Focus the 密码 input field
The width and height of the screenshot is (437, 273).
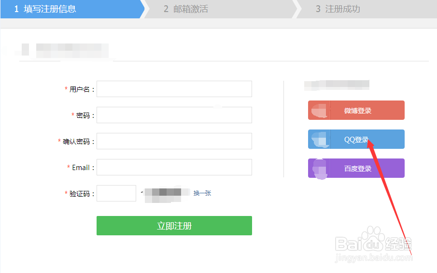[174, 115]
